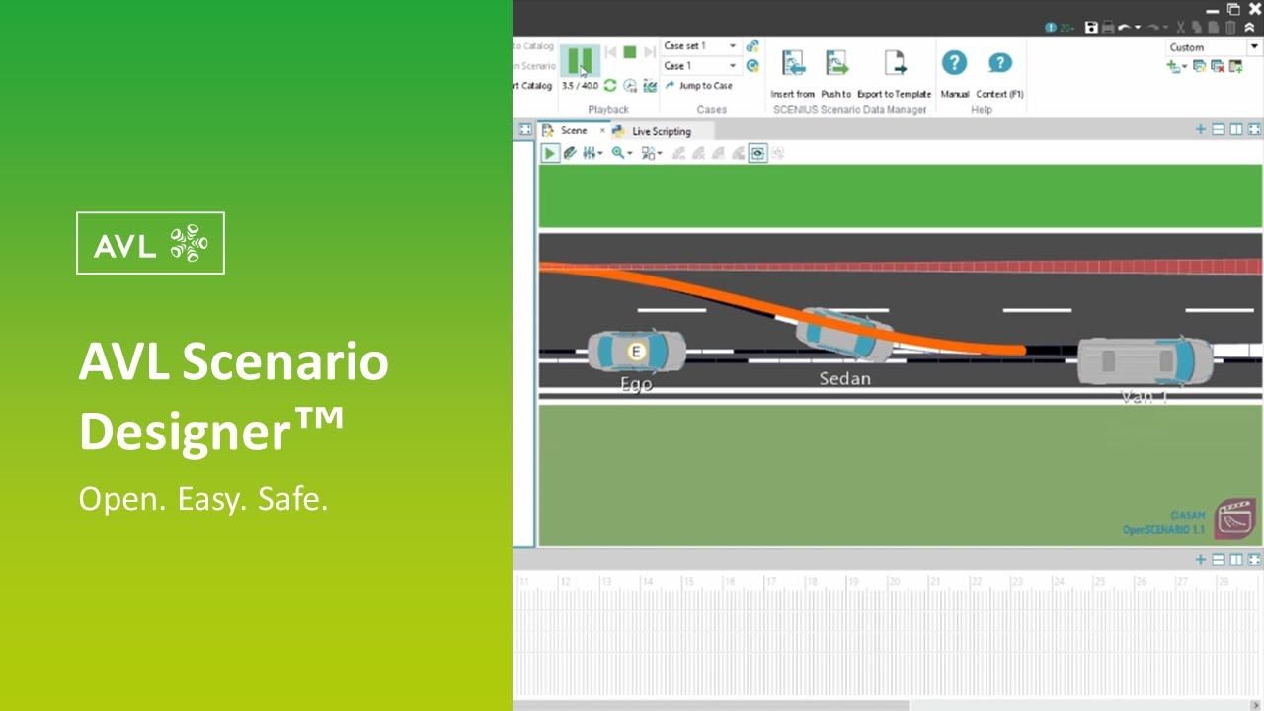Switch to the Scene tab
The width and height of the screenshot is (1264, 711).
[574, 131]
